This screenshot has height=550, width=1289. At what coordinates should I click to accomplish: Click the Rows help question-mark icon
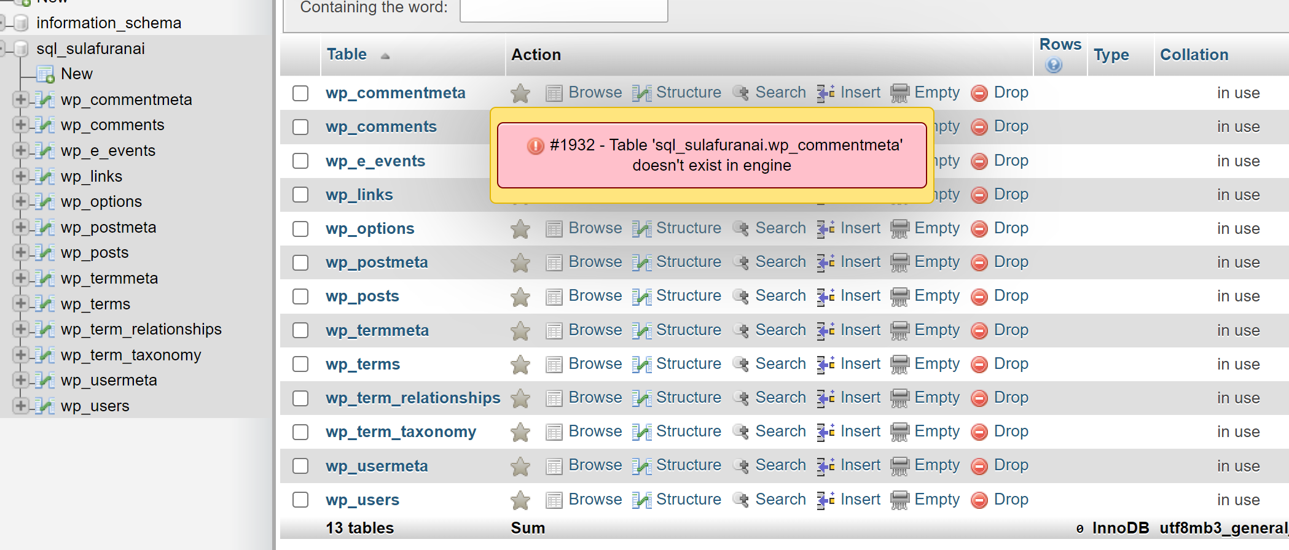(1054, 64)
